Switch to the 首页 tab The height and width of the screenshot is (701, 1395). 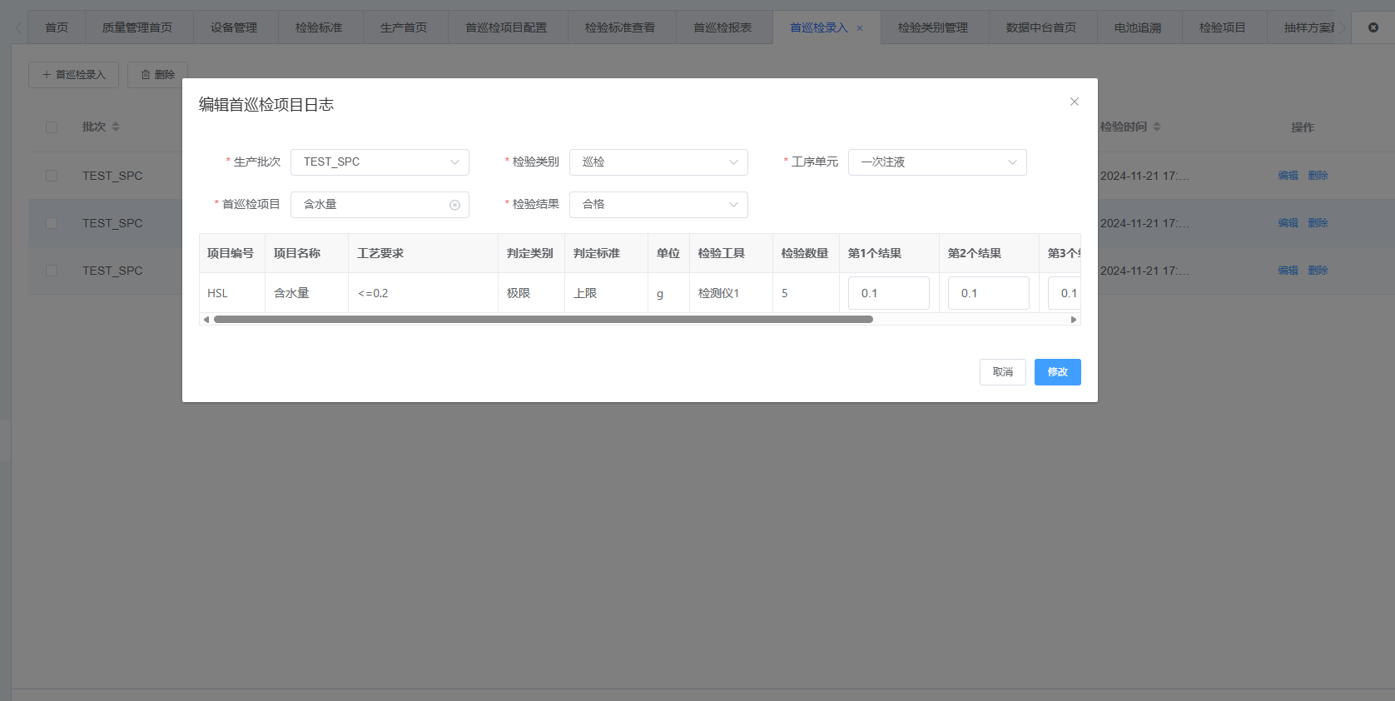[57, 27]
